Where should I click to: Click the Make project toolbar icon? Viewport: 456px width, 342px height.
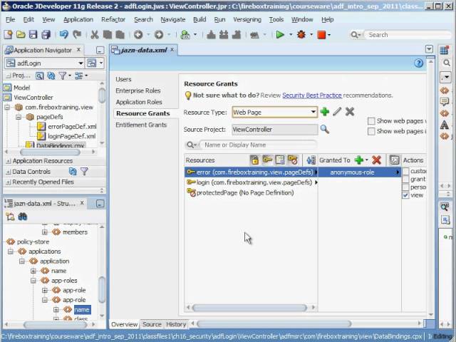click(x=211, y=35)
